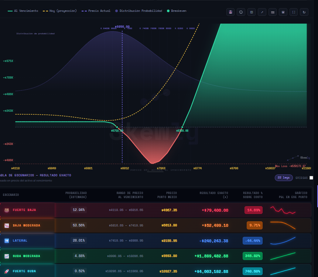Click the window layout icon left of fullscreen
This screenshot has width=318, height=277.
[x=283, y=12]
